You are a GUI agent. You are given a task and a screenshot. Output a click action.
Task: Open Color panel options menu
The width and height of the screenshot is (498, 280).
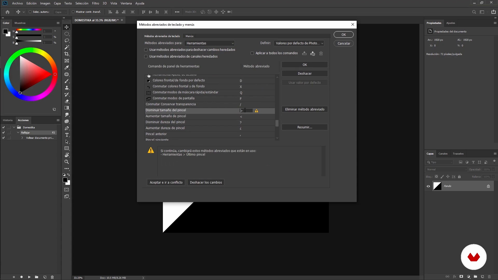click(58, 23)
